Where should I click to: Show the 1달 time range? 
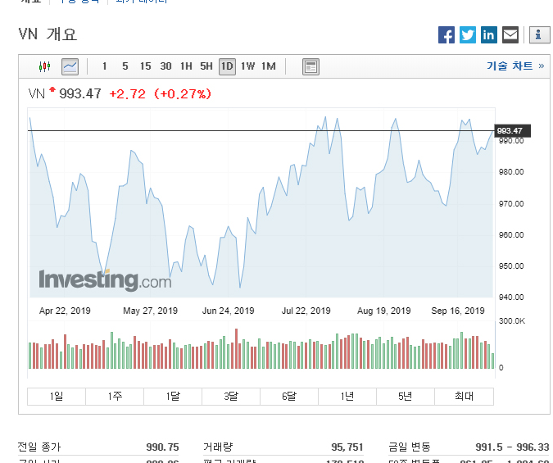point(173,397)
